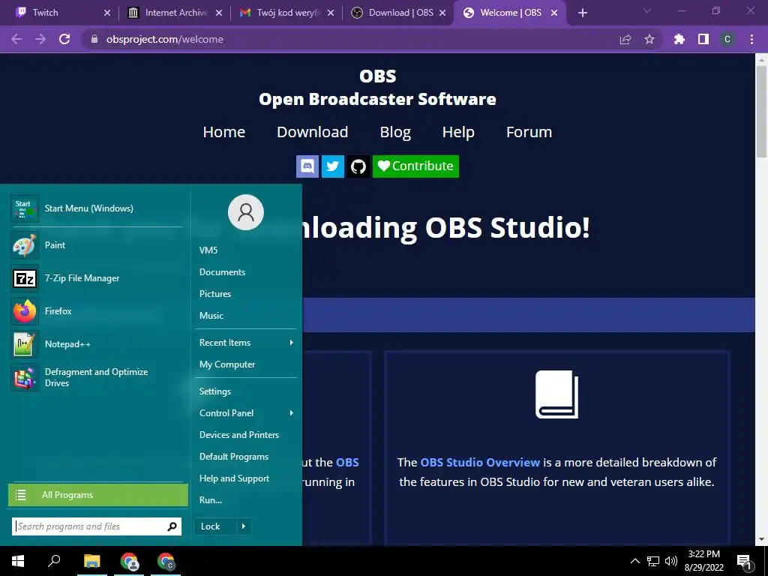The height and width of the screenshot is (576, 768).
Task: Click the share page icon
Action: 625,39
